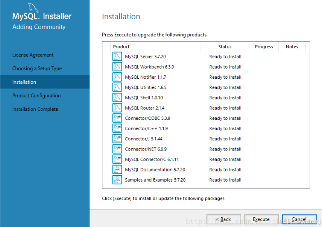
Task: Select the MySQL Router 2.1.4 row text
Action: coord(145,108)
